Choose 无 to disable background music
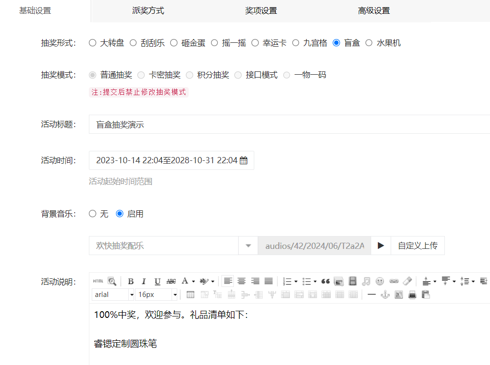The image size is (490, 365). (x=93, y=214)
